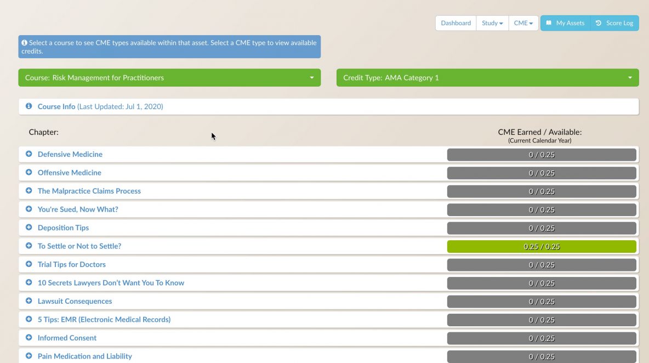
Task: Click Defensive Medicine 0 / 0.25 credit bar
Action: click(542, 155)
